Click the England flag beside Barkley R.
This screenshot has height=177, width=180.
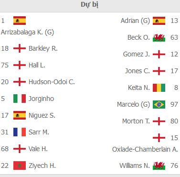(20, 48)
